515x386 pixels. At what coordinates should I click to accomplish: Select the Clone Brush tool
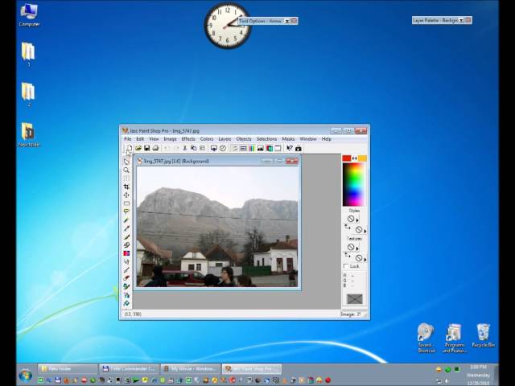point(126,244)
